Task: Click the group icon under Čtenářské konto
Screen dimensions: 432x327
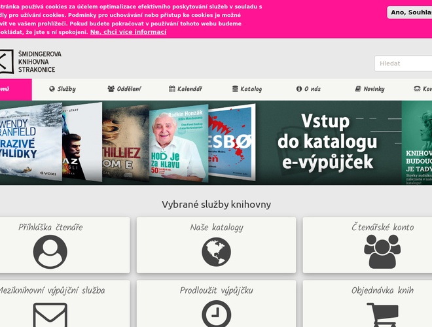Action: 382,252
